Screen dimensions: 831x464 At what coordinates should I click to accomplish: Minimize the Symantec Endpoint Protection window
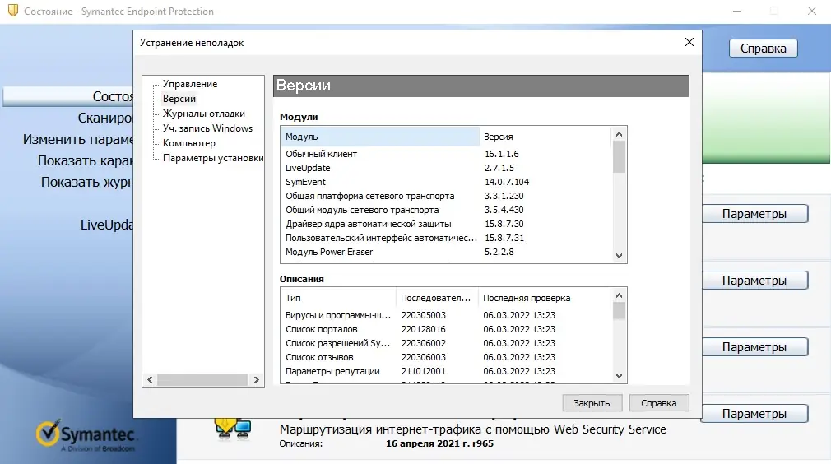tap(737, 12)
